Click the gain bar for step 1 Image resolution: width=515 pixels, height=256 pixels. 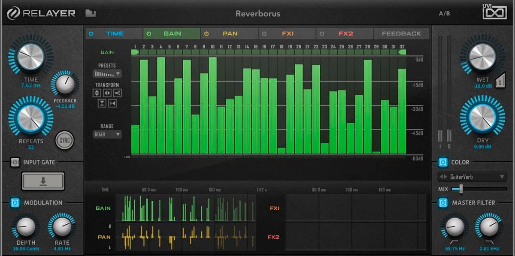pos(135,139)
